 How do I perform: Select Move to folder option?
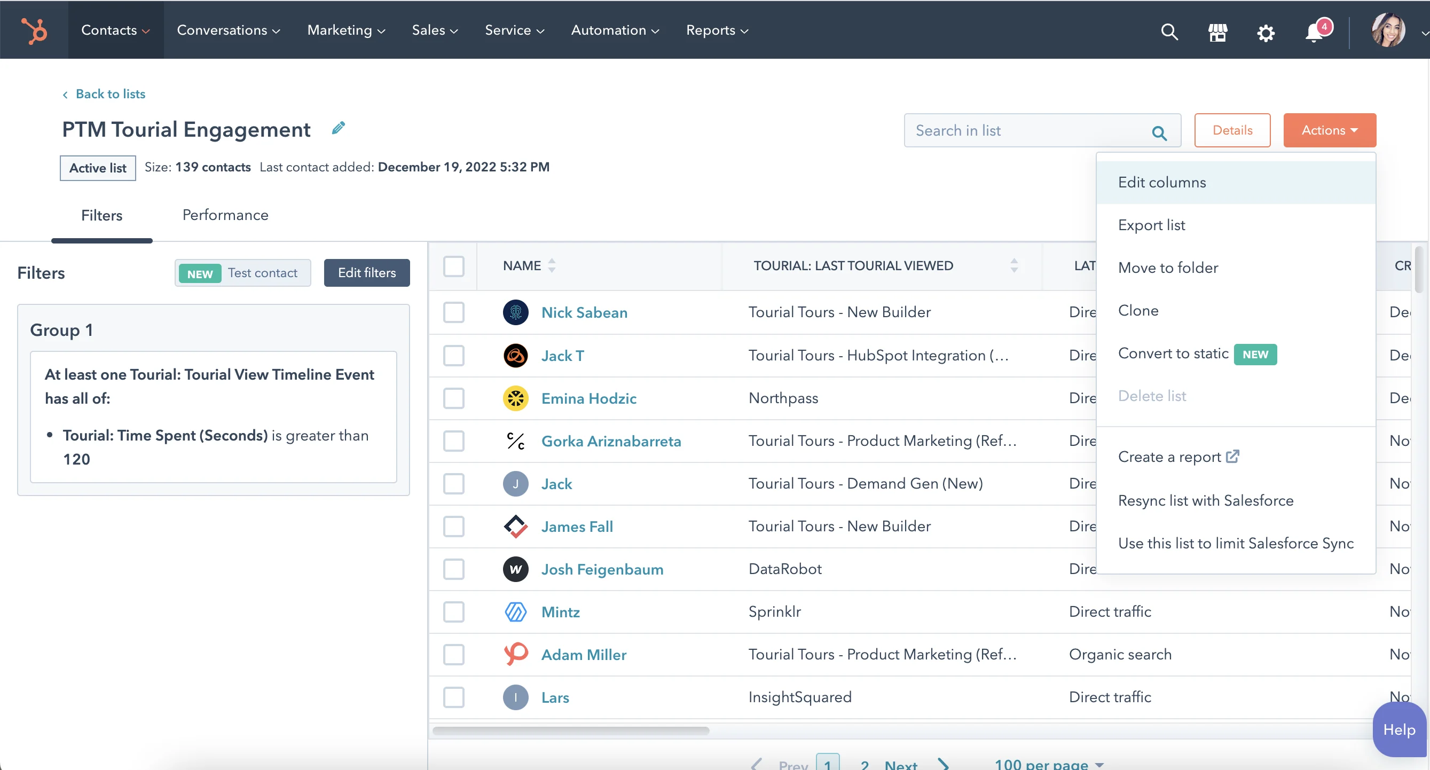pyautogui.click(x=1236, y=268)
